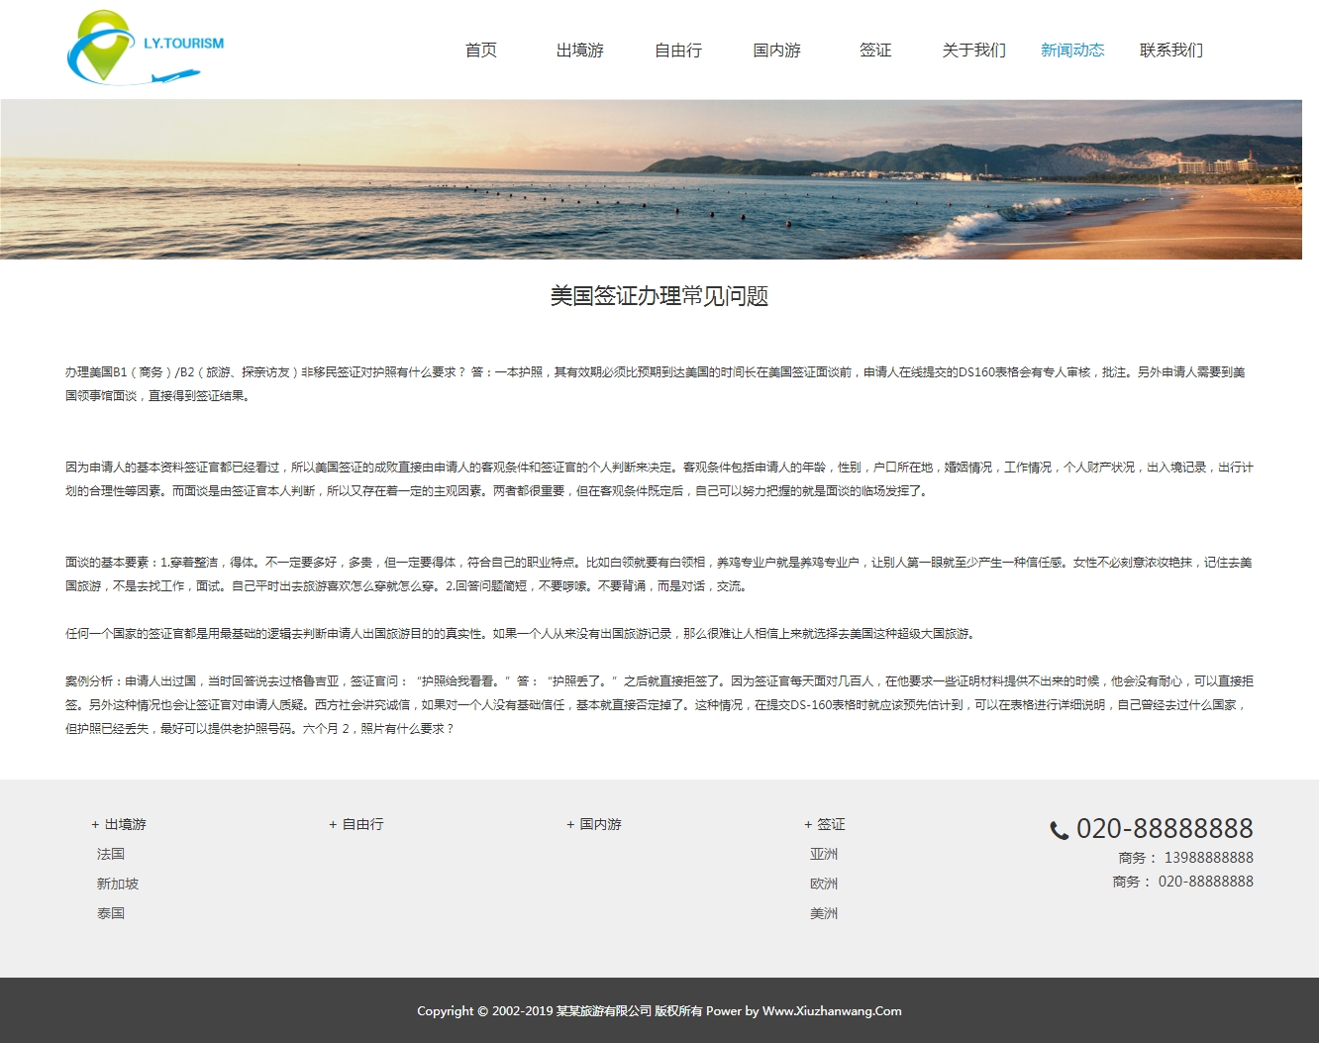Screen dimensions: 1319x1043
Task: Open 国内游 in the top menu
Action: tap(776, 51)
